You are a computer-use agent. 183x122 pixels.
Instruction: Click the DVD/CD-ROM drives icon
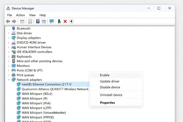(x=13, y=42)
